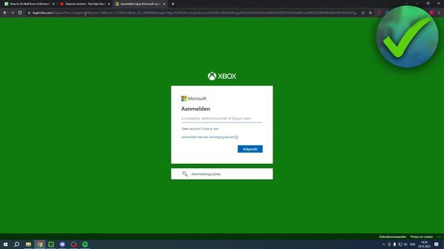Click the email, phone or Skype input field
This screenshot has width=444, height=249.
pyautogui.click(x=222, y=118)
